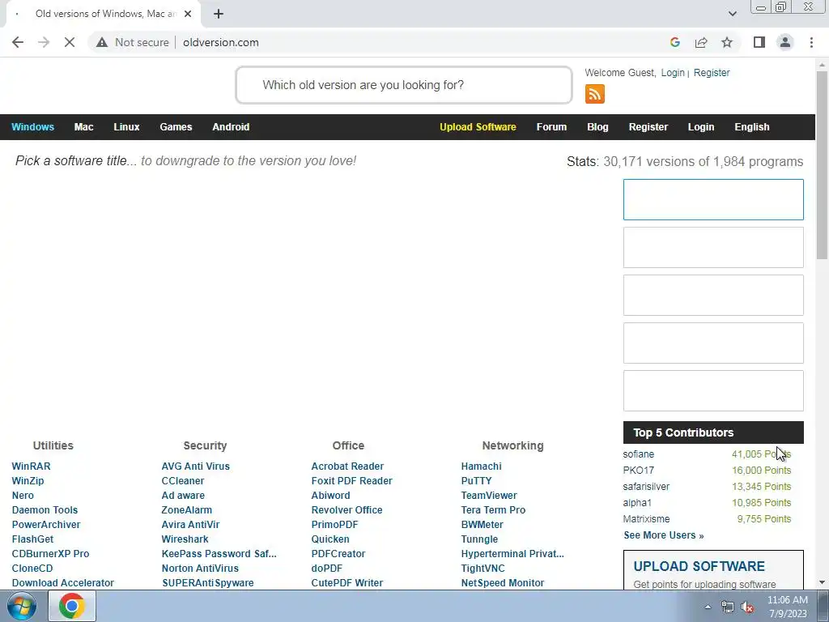Click Register in the black nav bar
The width and height of the screenshot is (829, 622).
click(x=648, y=127)
